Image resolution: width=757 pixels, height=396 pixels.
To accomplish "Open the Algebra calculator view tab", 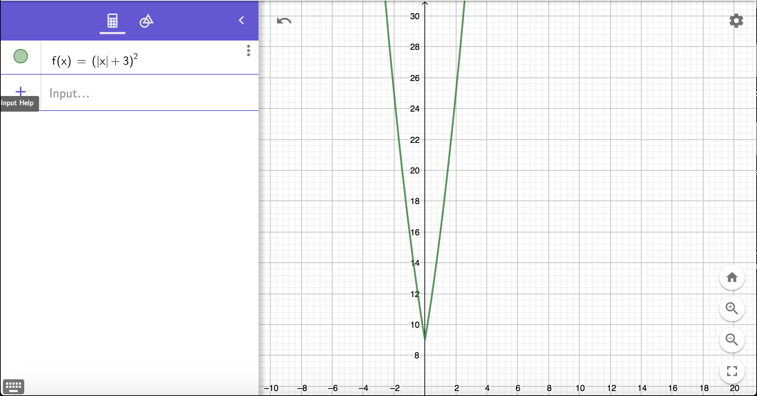I will click(x=112, y=21).
